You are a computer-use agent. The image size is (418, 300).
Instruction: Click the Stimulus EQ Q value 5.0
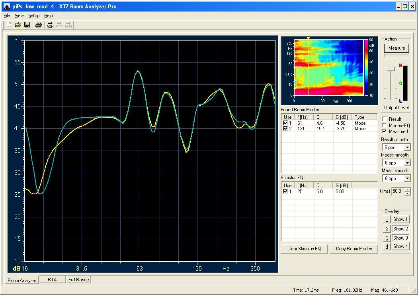[319, 191]
